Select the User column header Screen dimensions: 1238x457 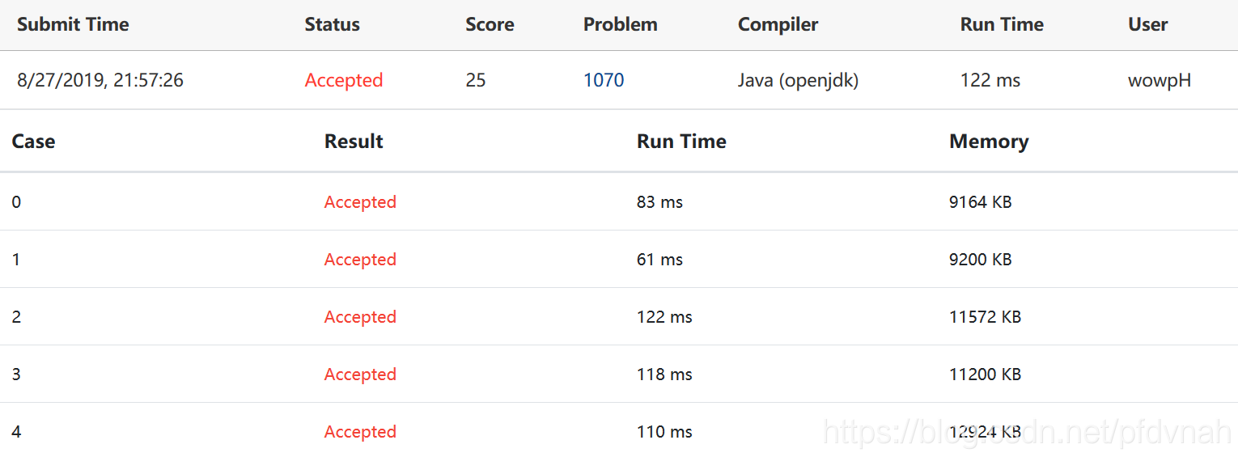[x=1147, y=24]
